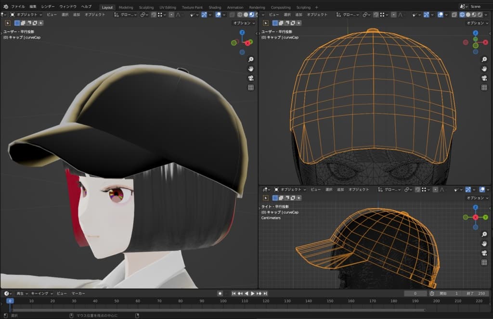This screenshot has height=319, width=493.
Task: Open the ファイル menu
Action: point(18,7)
